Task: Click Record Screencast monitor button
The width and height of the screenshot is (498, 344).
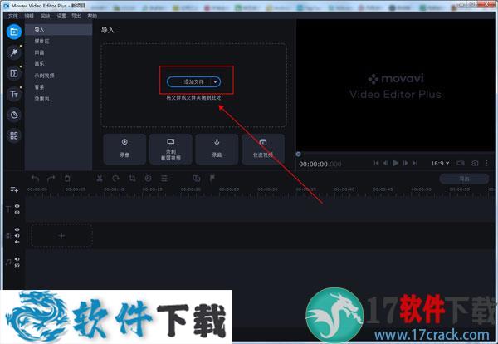Action: coord(171,149)
